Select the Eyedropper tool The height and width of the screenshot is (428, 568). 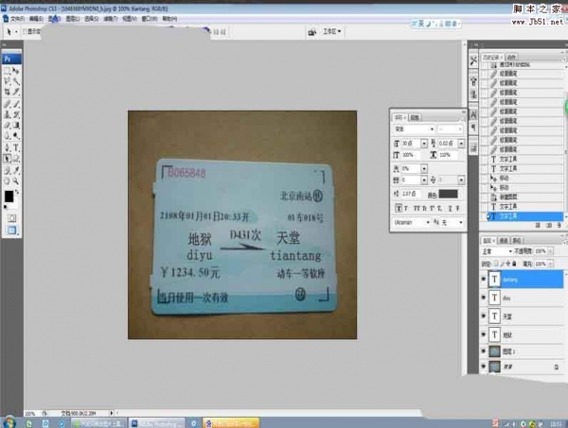(16, 170)
